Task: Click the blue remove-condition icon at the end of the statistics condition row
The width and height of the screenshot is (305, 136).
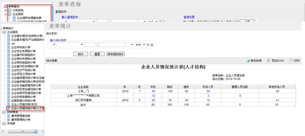Action: click(152, 45)
